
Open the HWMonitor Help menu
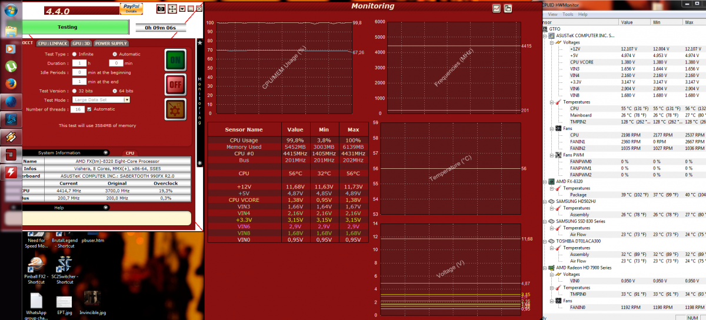(x=582, y=14)
